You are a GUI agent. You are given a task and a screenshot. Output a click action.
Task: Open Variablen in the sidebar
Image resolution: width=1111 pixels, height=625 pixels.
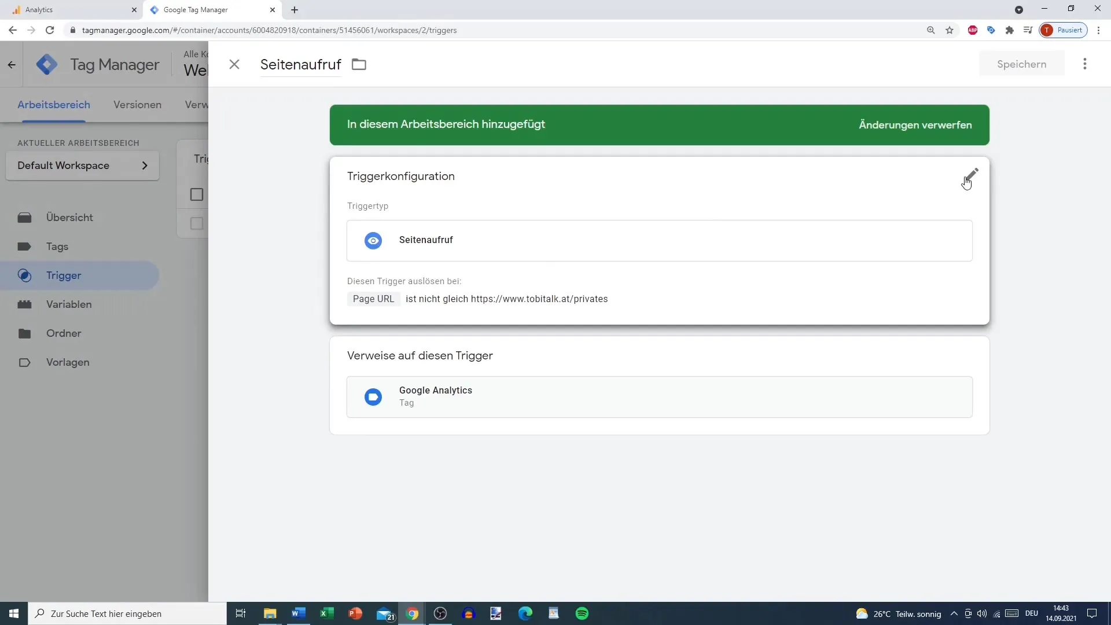(x=68, y=304)
